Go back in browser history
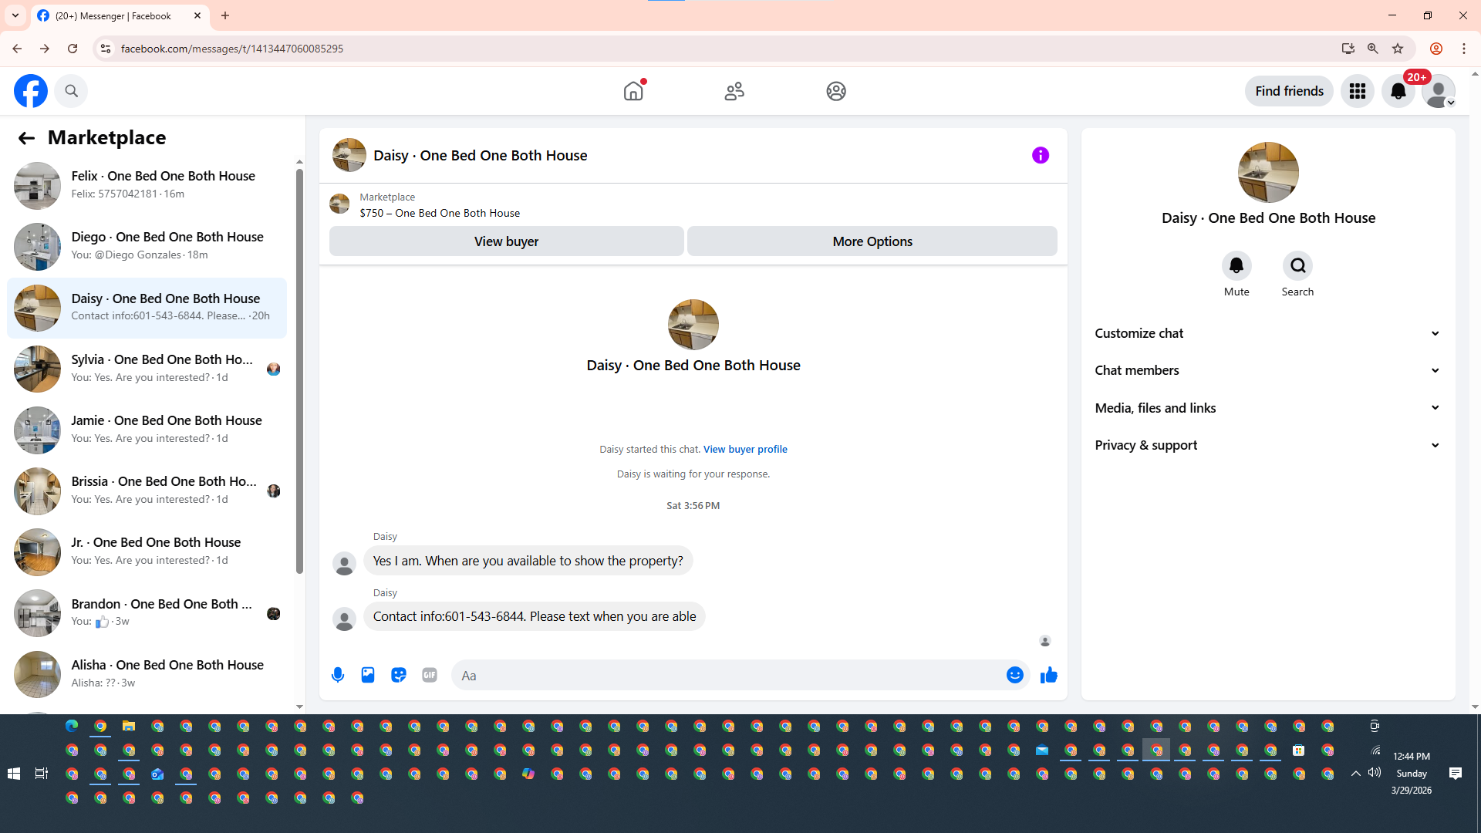 (x=17, y=49)
